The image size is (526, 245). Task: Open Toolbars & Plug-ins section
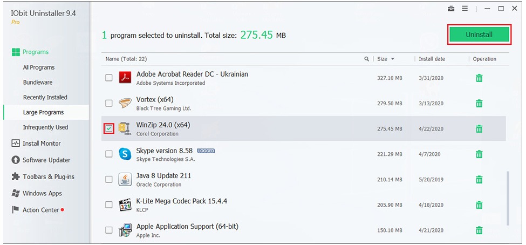49,176
